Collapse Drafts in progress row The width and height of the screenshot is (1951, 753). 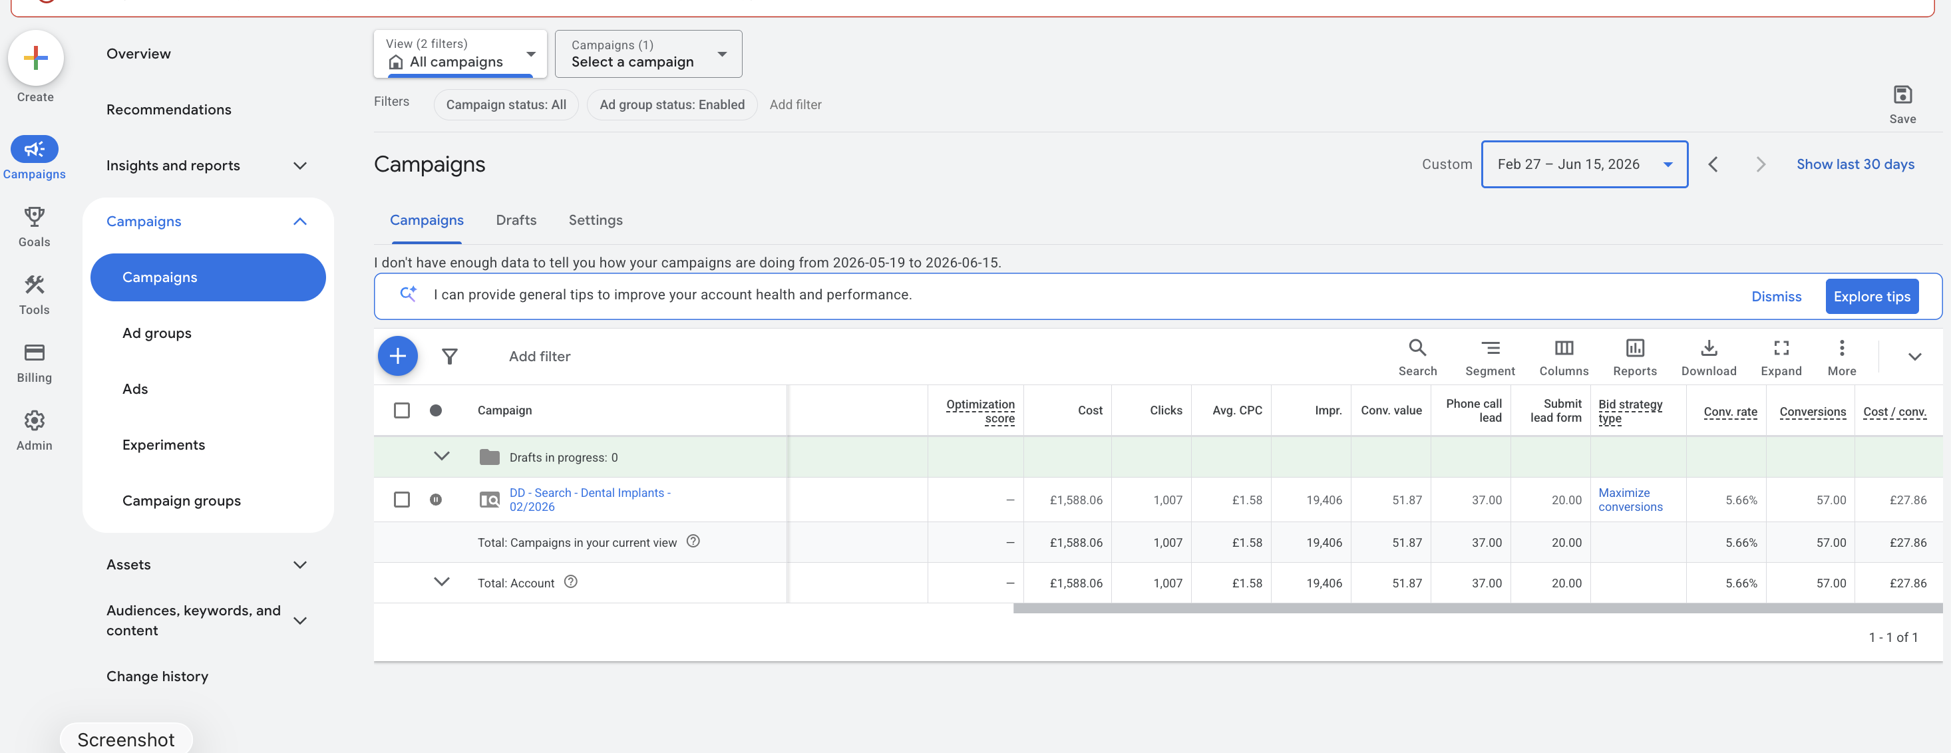tap(442, 456)
